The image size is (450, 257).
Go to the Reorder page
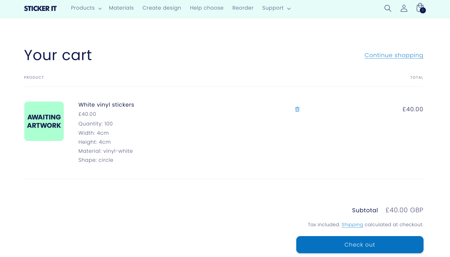(x=243, y=8)
